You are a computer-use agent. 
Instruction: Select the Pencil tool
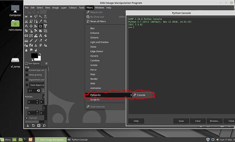point(31,41)
